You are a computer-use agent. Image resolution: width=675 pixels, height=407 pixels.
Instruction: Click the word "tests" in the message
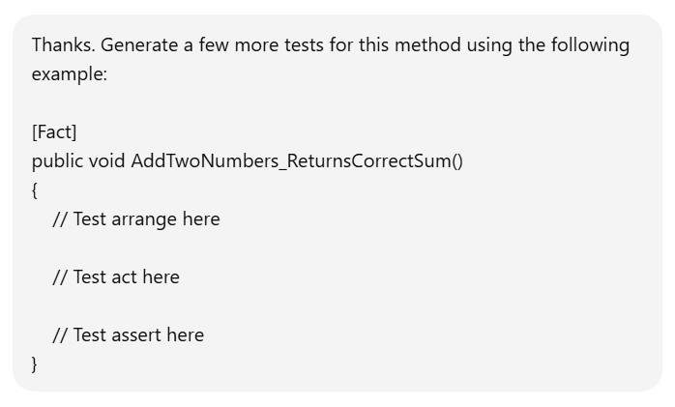coord(292,45)
